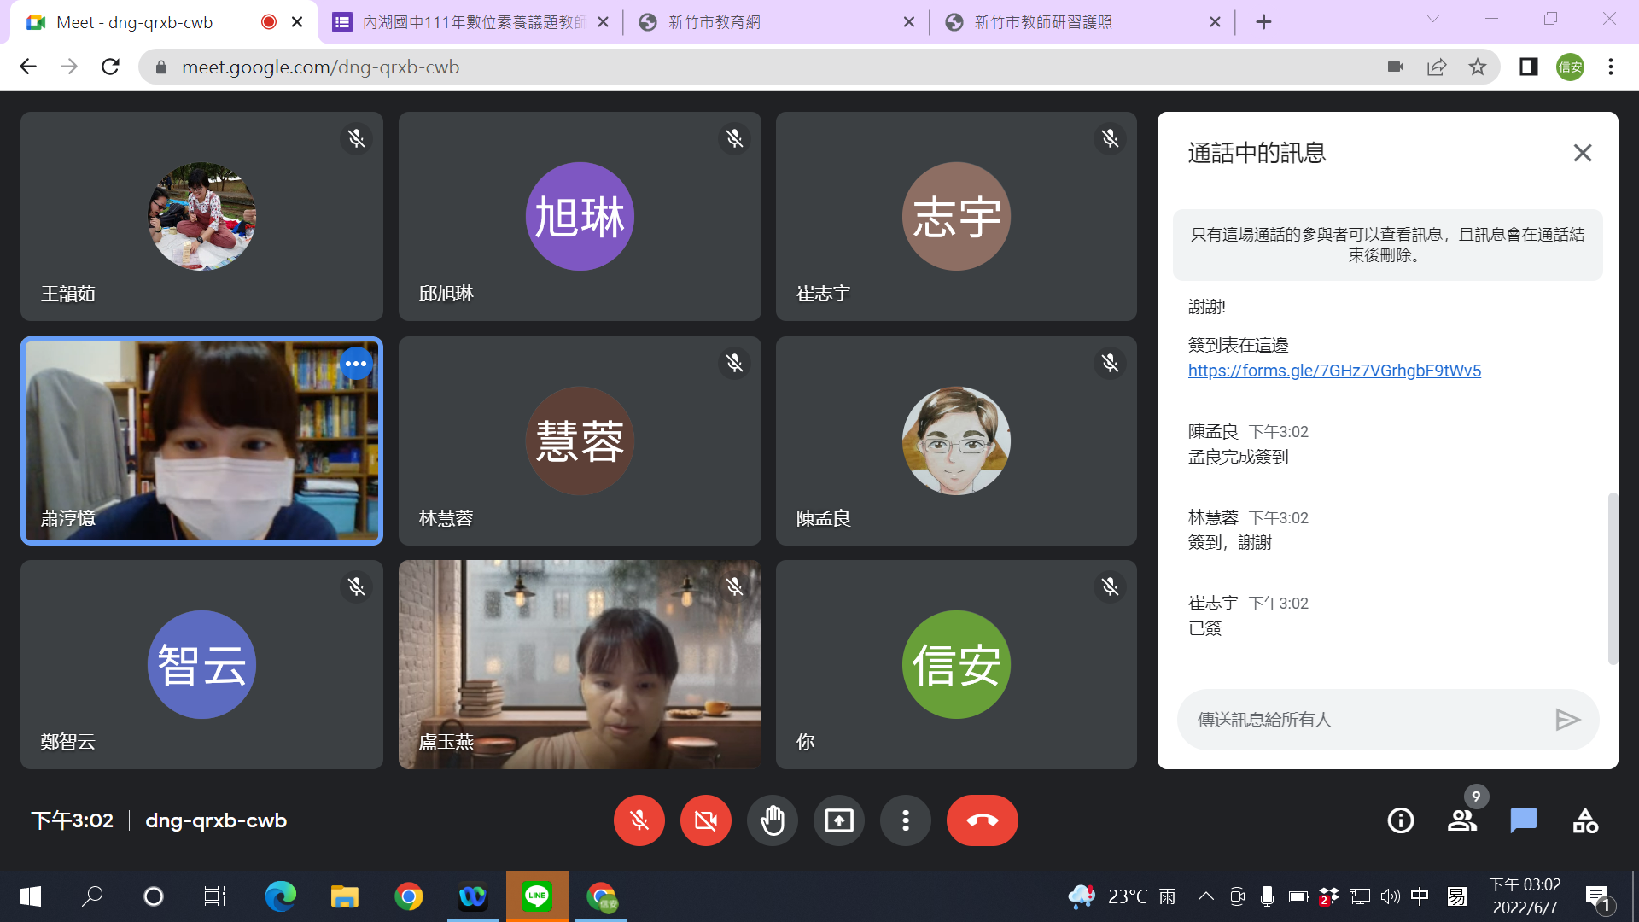The height and width of the screenshot is (922, 1639).
Task: Click the chat panel vertical scrollbar
Action: tap(1612, 578)
